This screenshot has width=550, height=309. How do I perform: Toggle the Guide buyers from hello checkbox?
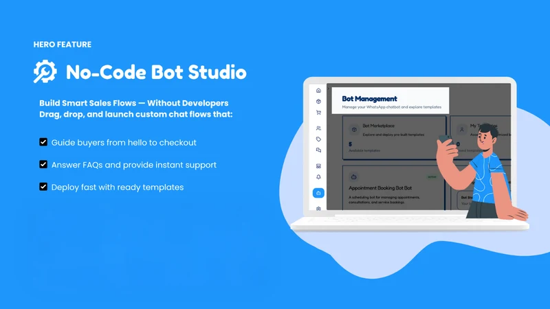43,142
